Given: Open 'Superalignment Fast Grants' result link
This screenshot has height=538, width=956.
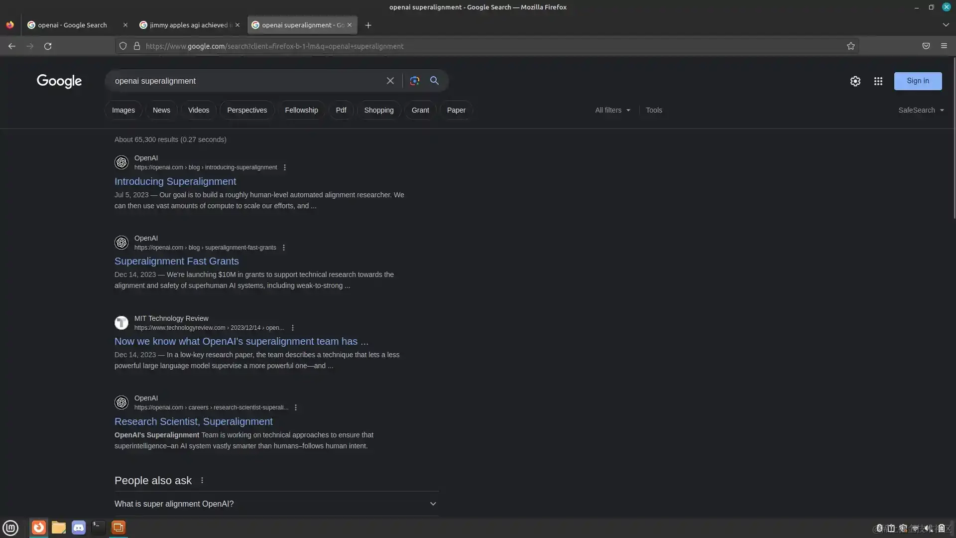Looking at the screenshot, I should pos(176,261).
